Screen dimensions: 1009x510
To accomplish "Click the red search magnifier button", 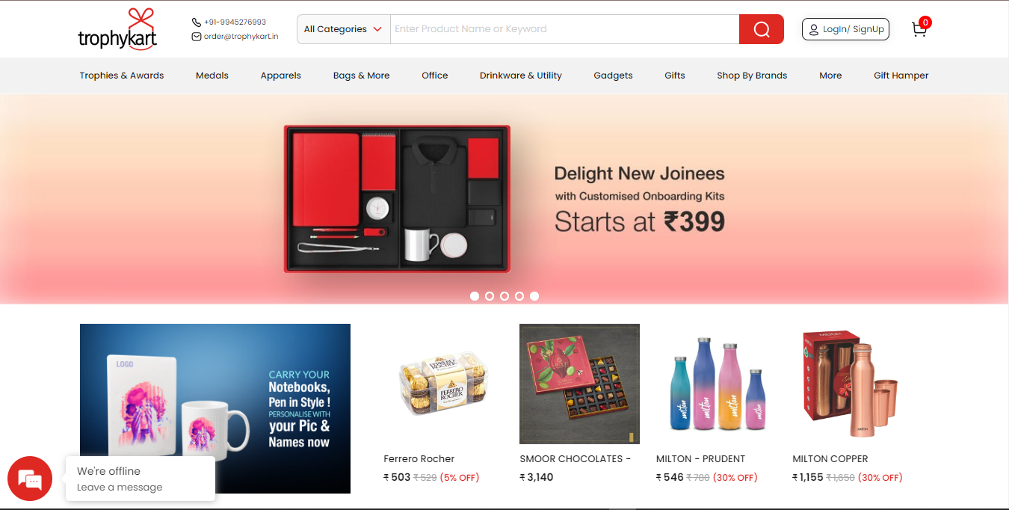I will [761, 29].
